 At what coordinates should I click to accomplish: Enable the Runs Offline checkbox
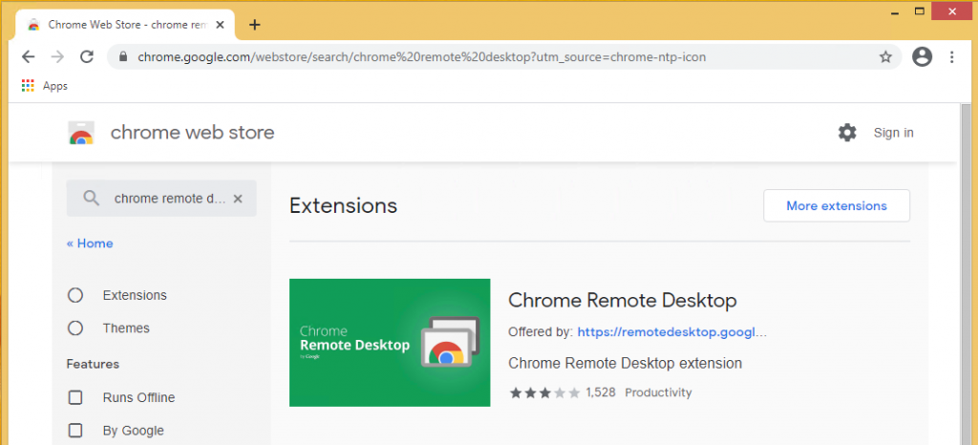click(75, 397)
